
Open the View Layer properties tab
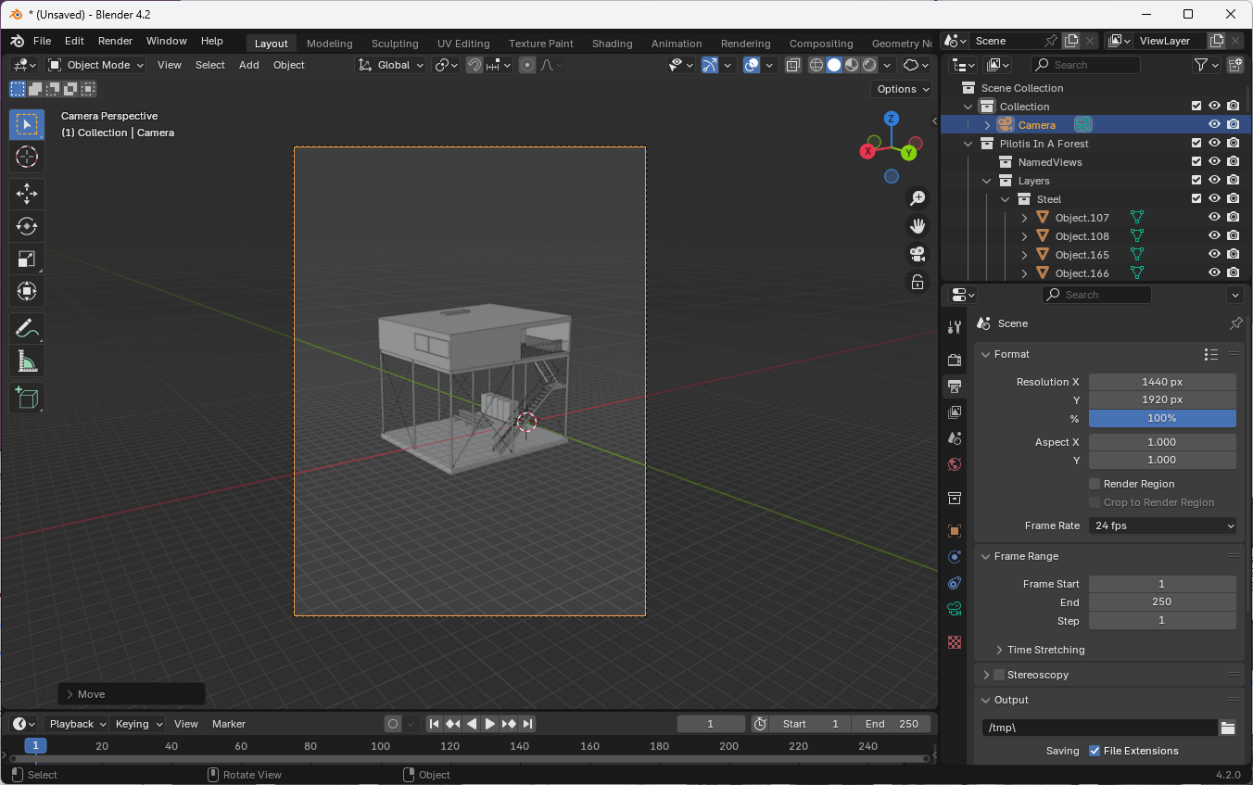click(955, 411)
